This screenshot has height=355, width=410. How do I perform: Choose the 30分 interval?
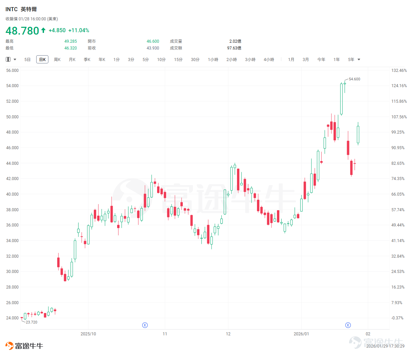(195, 60)
